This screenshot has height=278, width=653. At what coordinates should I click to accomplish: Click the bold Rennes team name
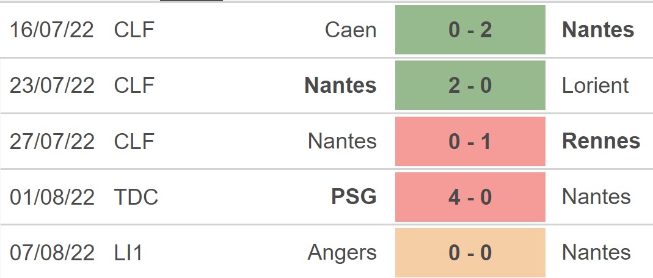pos(601,141)
